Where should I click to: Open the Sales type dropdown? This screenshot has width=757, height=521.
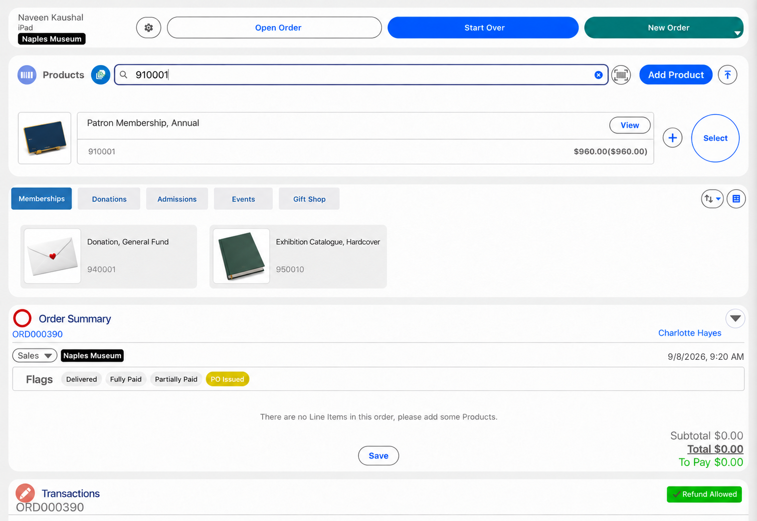click(35, 356)
